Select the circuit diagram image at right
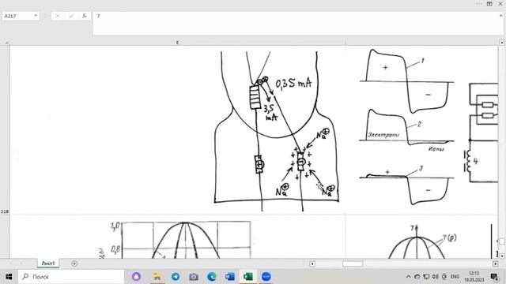 coord(481,133)
